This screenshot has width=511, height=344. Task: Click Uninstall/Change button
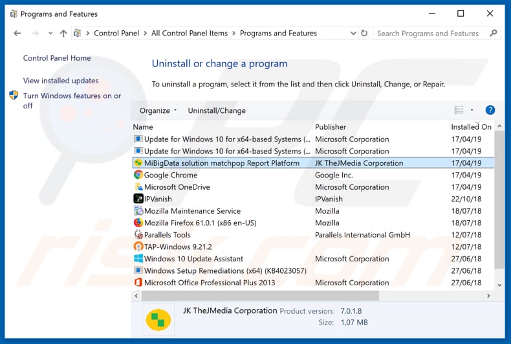click(x=217, y=110)
